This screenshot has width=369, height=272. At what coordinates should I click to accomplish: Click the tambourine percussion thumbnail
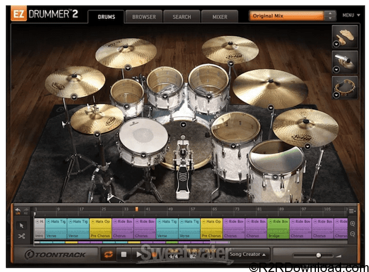click(x=345, y=87)
